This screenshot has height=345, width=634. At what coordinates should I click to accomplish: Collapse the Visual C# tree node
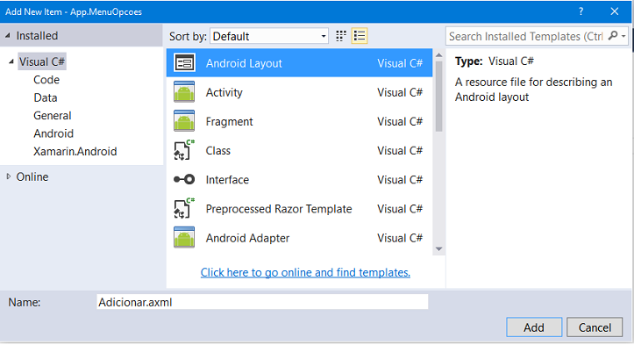click(11, 61)
